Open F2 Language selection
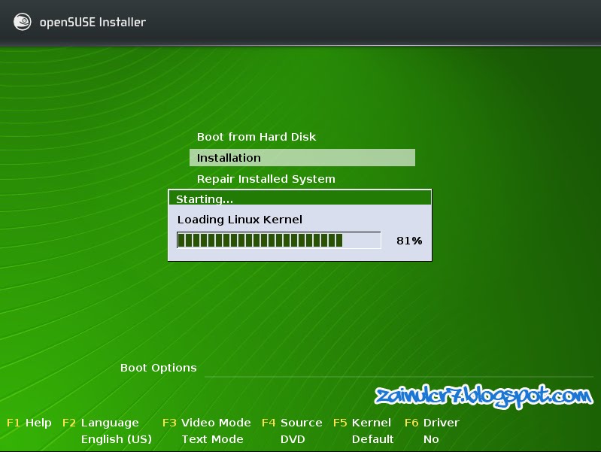The image size is (601, 452). pos(101,423)
